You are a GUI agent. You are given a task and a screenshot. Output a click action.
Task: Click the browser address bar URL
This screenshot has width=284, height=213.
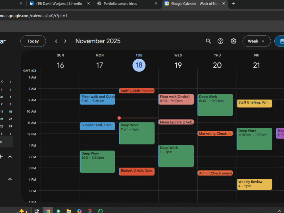[x=34, y=16]
